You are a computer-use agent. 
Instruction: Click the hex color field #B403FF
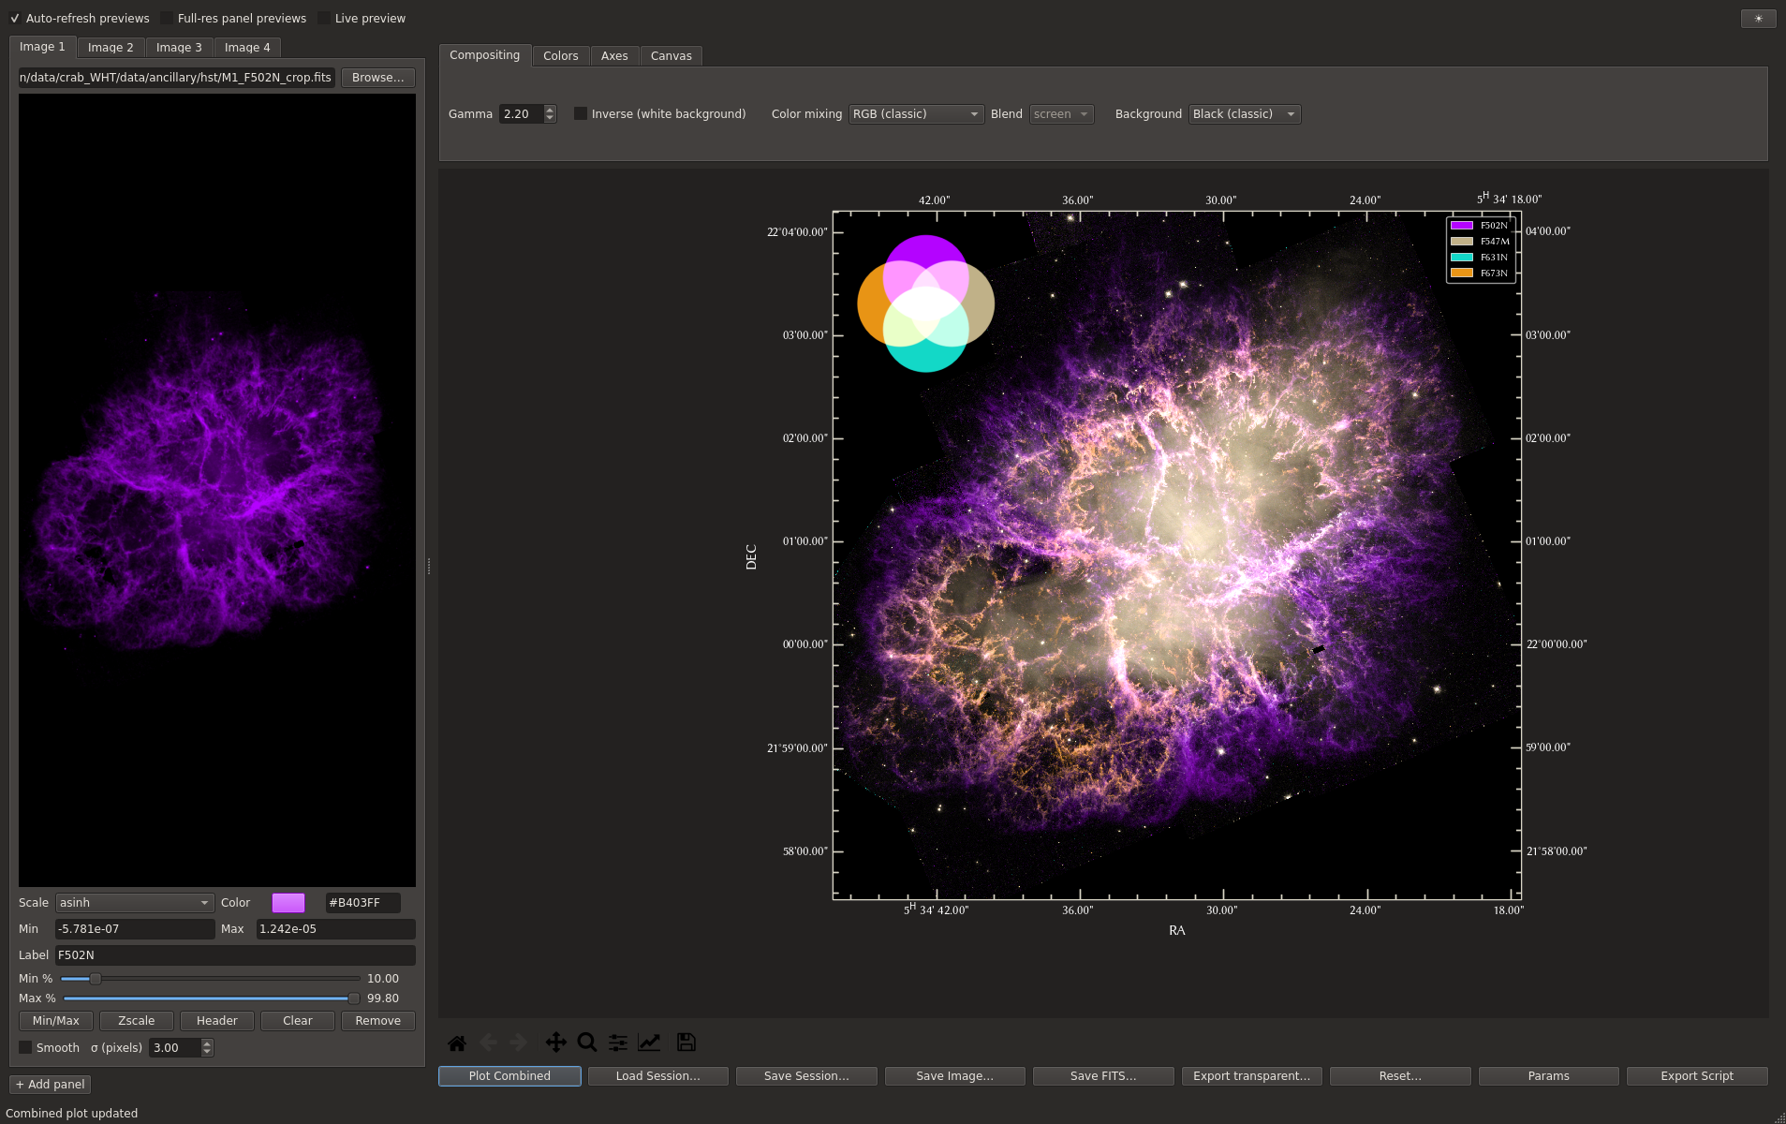tap(362, 903)
